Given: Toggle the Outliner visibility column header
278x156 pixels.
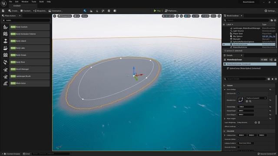Looking at the screenshot, I should 224,25.
